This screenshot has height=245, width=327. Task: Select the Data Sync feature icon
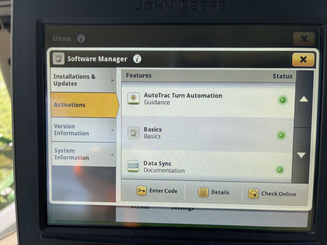pyautogui.click(x=133, y=166)
